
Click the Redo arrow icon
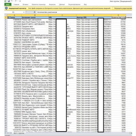pyautogui.click(x=16, y=1)
